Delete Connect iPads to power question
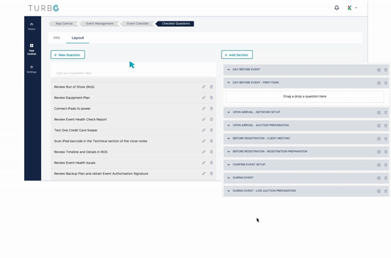 click(211, 109)
